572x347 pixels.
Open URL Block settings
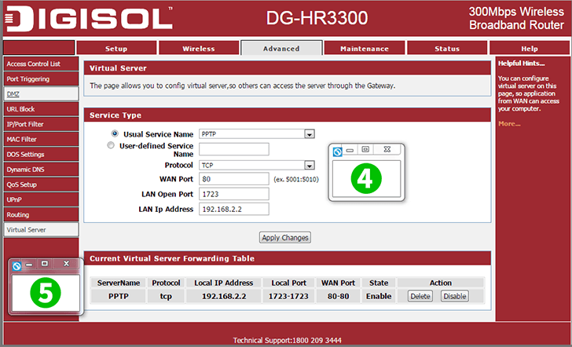pyautogui.click(x=41, y=109)
